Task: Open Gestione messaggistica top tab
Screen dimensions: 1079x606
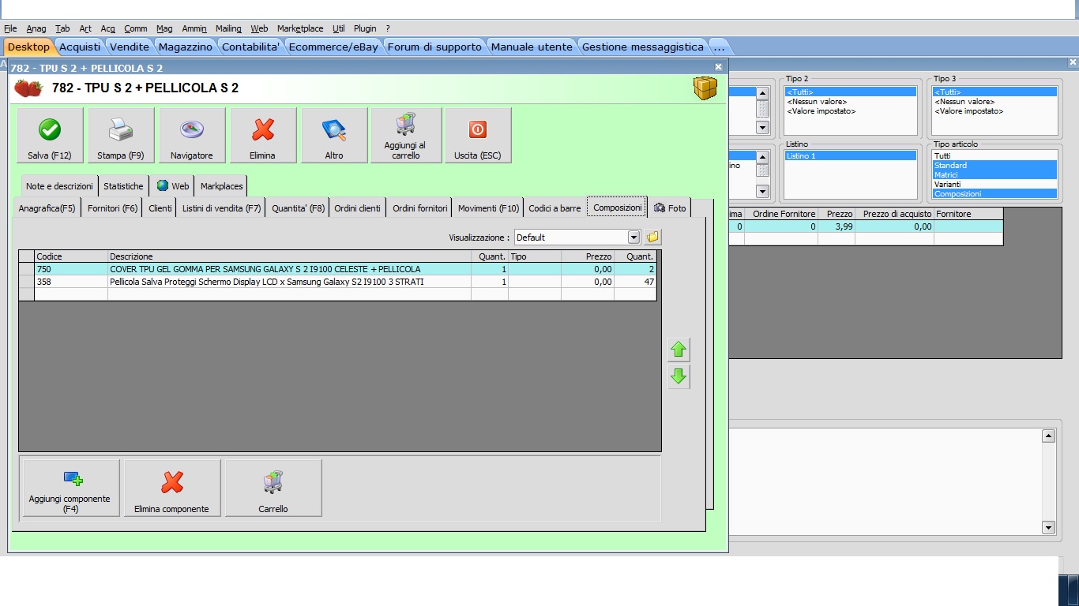Action: (x=642, y=47)
